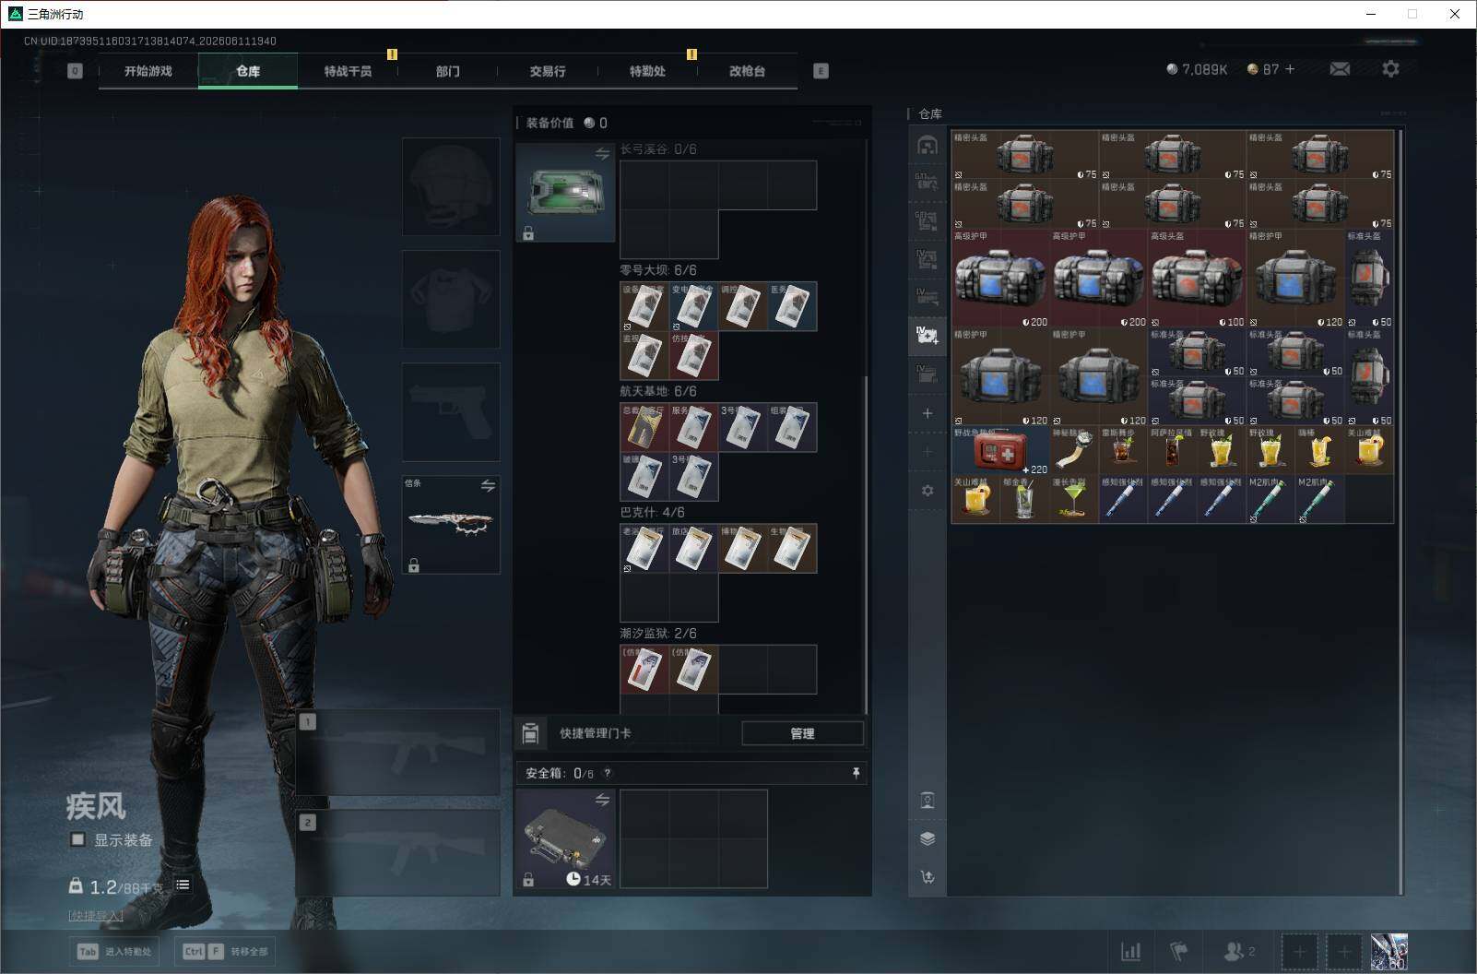This screenshot has height=974, width=1477.
Task: Select the empty primary weapon slot 1
Action: [x=398, y=754]
